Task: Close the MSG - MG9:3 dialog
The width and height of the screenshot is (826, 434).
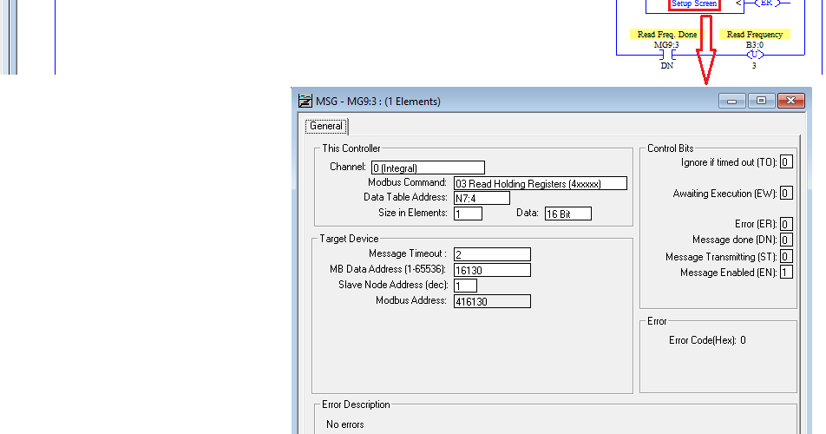Action: [790, 101]
